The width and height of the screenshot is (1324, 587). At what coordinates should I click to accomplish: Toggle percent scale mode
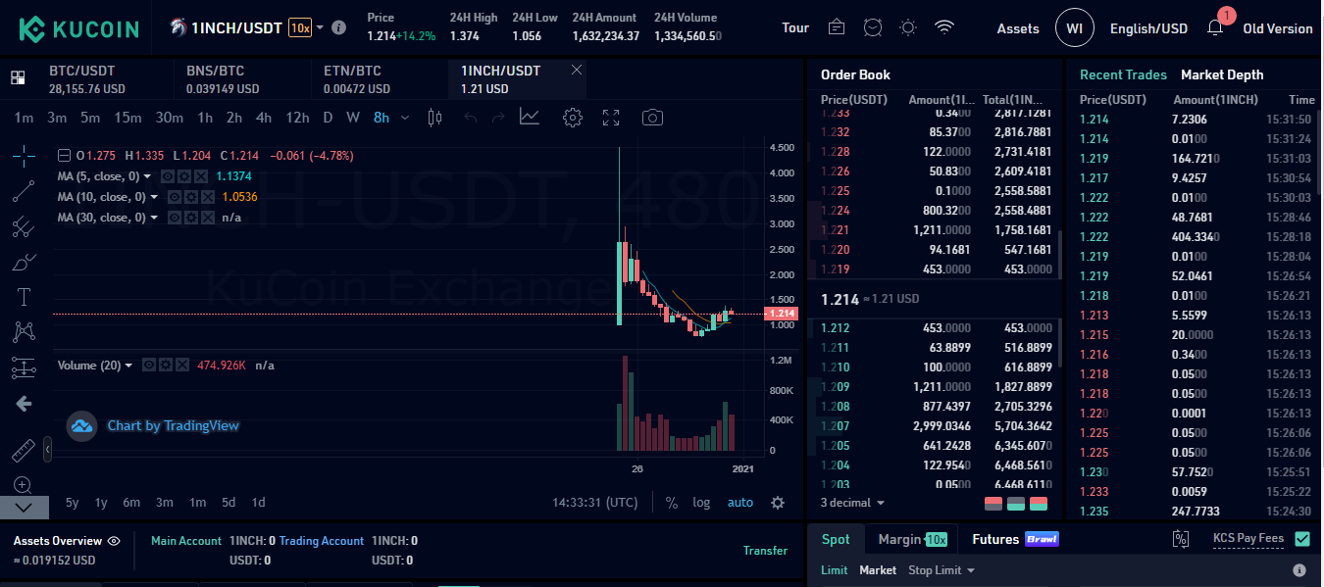click(672, 503)
